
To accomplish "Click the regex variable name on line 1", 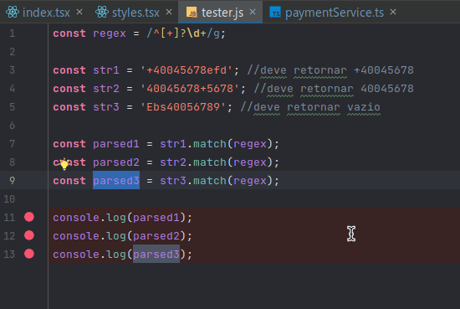I will tap(110, 33).
